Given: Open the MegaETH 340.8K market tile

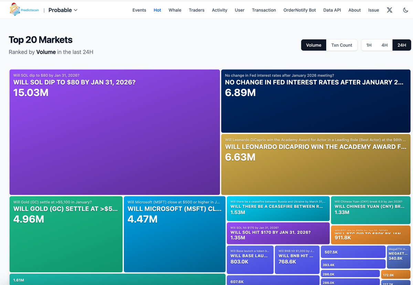Looking at the screenshot, I should pos(399,257).
